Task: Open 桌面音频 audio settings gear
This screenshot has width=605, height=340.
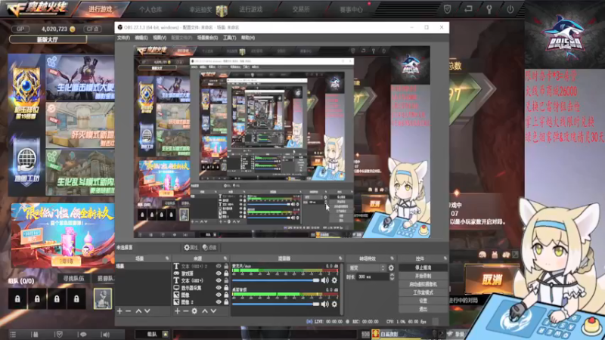Action: 334,304
